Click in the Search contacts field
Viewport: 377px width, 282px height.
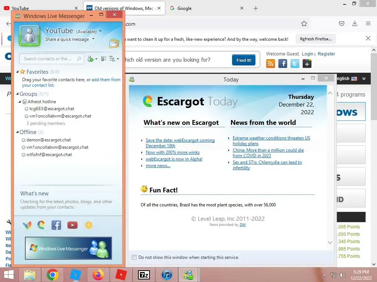(x=52, y=59)
